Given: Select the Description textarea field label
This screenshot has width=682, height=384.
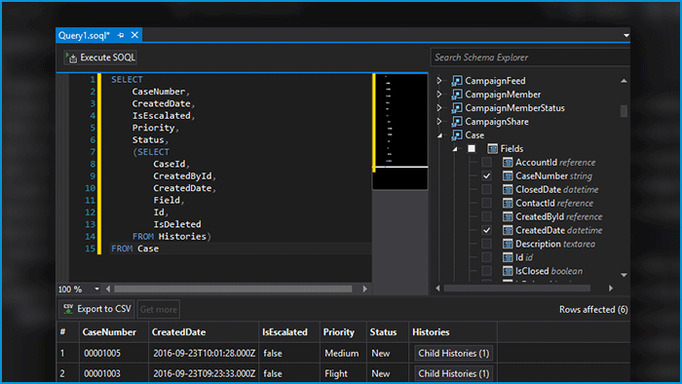Looking at the screenshot, I should [555, 244].
